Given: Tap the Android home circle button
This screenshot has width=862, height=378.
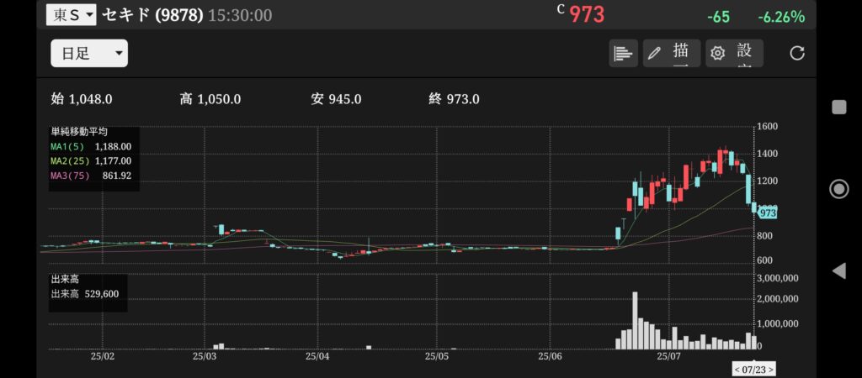Looking at the screenshot, I should [x=839, y=189].
